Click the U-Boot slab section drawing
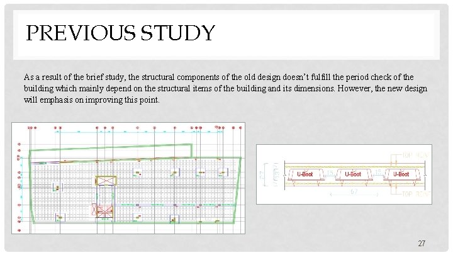453x255 pixels. (344, 174)
